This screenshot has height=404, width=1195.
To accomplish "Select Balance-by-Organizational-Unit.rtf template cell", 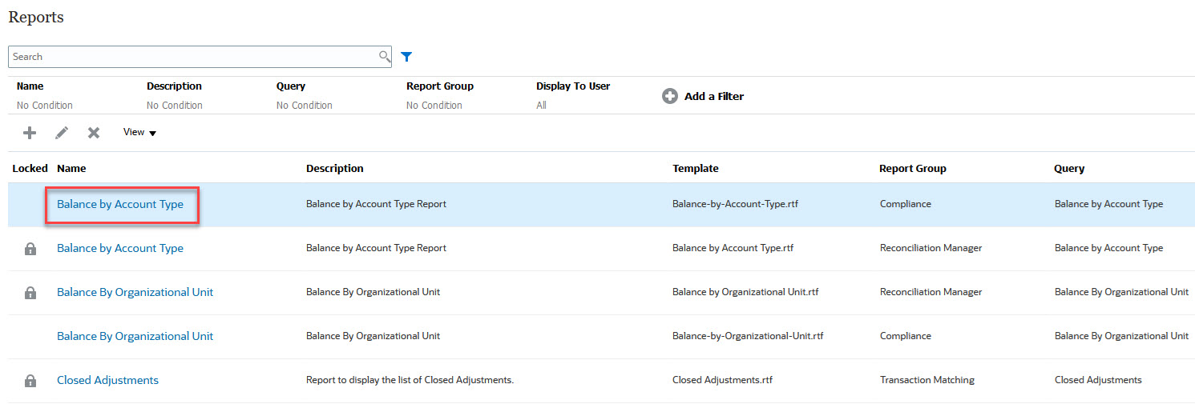I will click(x=748, y=336).
